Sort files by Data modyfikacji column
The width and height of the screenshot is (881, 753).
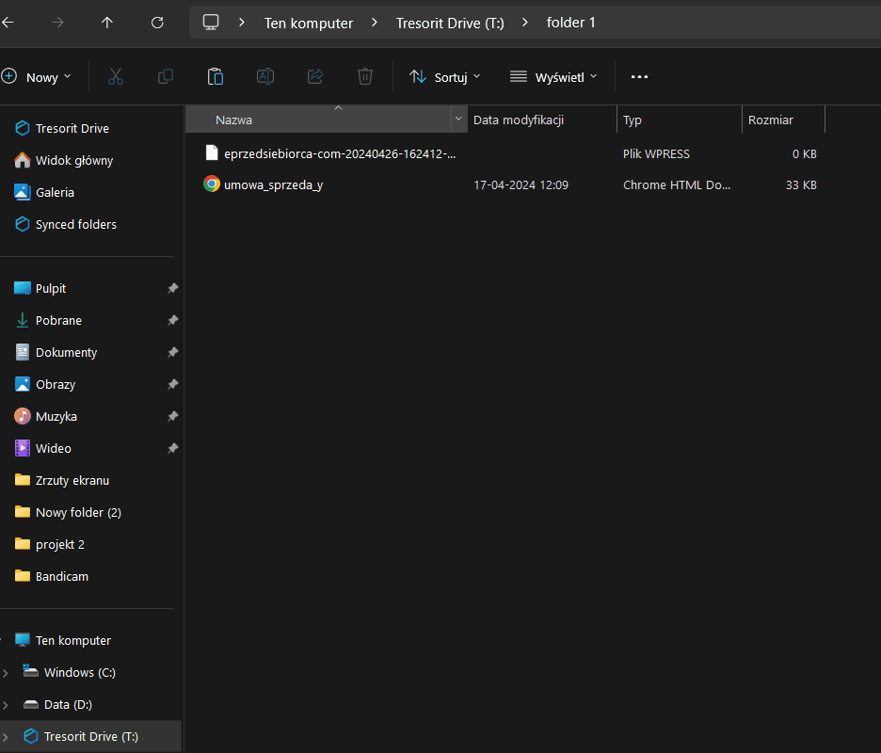click(518, 120)
